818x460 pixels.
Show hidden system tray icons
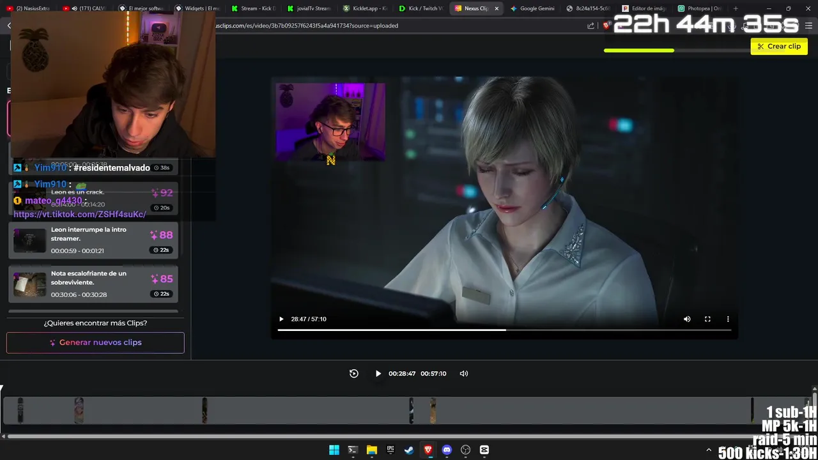pyautogui.click(x=708, y=450)
